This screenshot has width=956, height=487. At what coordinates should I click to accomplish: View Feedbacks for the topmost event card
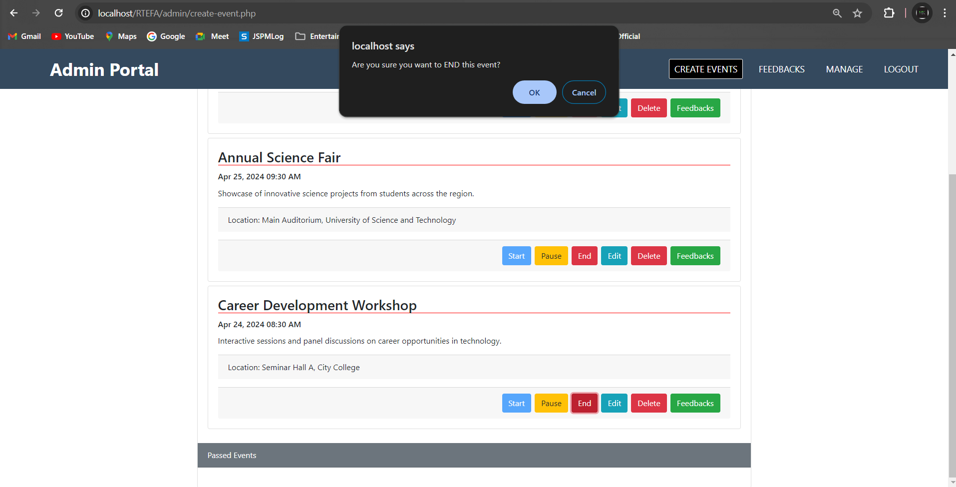(x=695, y=108)
